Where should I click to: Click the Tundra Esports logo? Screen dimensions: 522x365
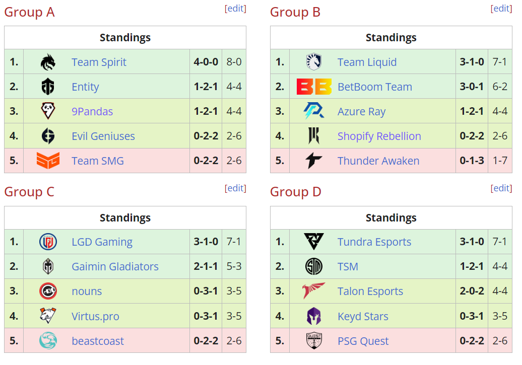314,242
